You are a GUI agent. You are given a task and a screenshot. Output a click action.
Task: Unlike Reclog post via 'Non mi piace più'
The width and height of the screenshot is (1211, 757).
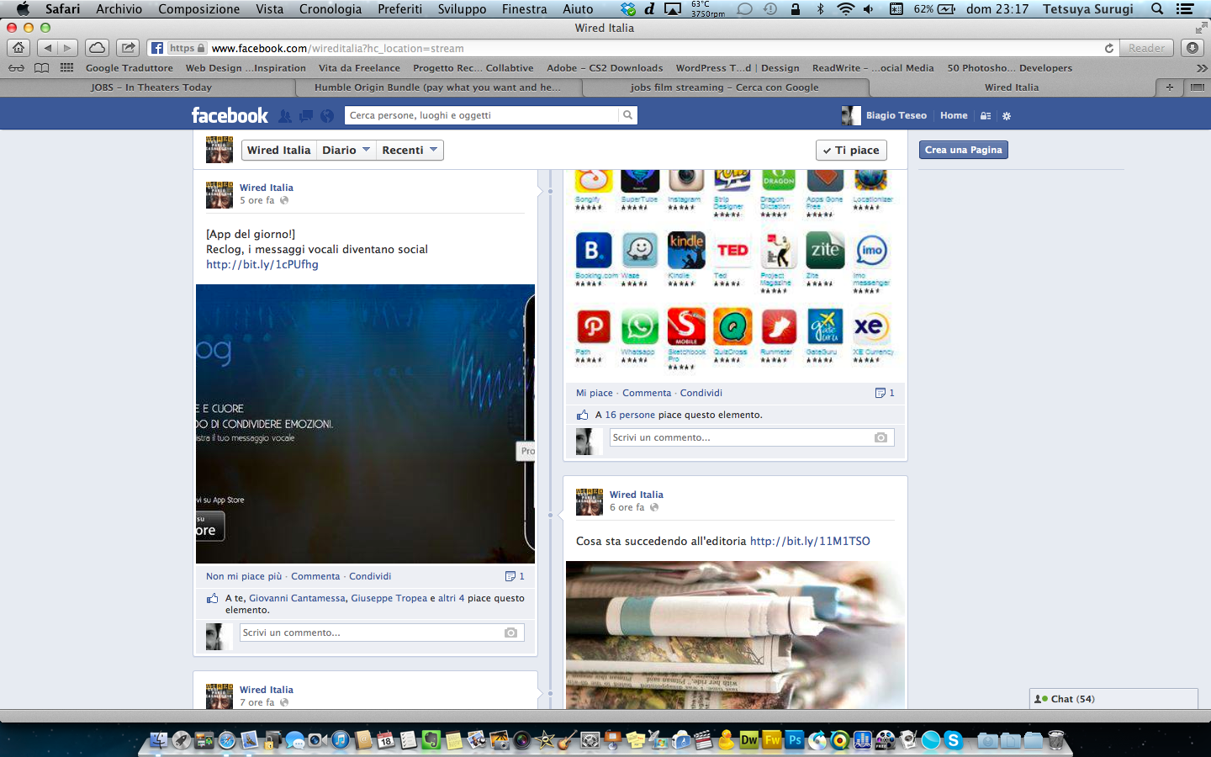coord(244,576)
